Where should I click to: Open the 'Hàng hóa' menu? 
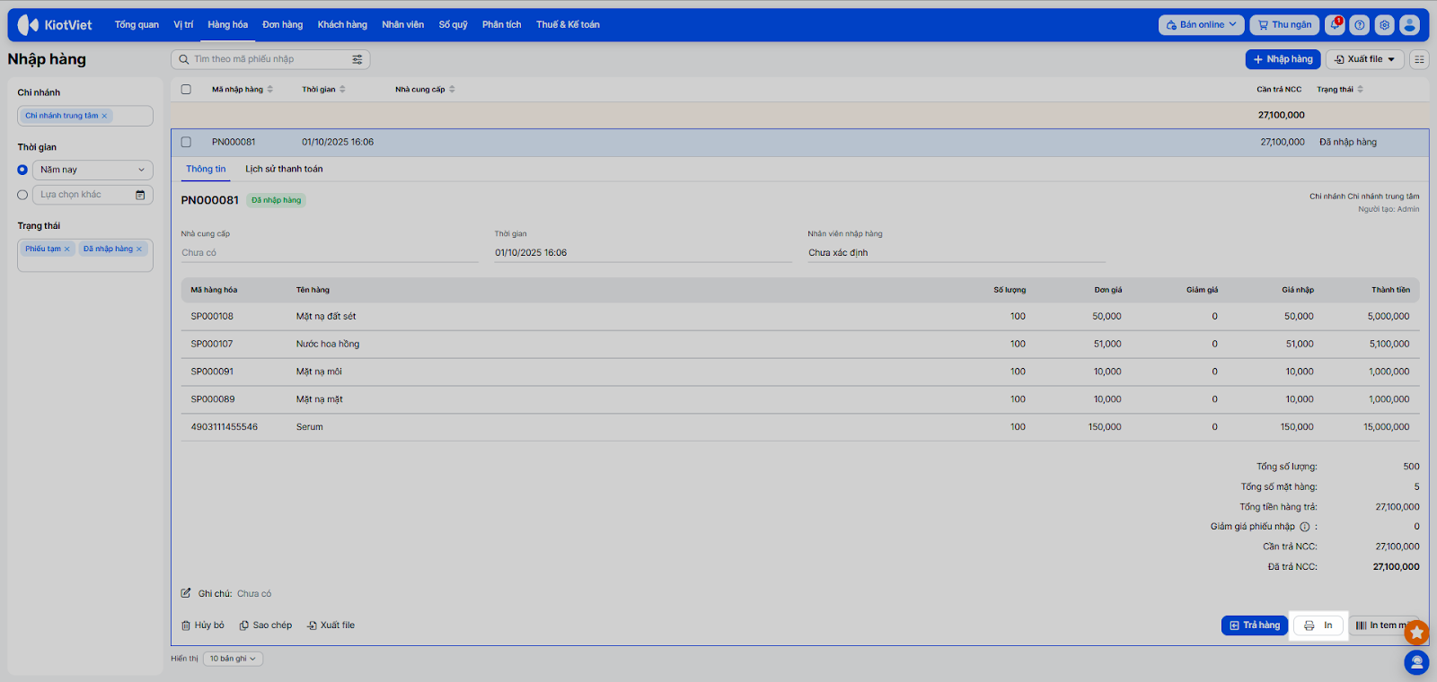tap(228, 25)
